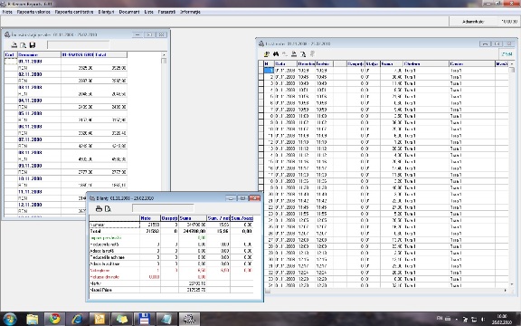Viewport: 521px width, 326px height.
Task: Launch Internet Explorer from taskbar
Action: tap(77, 319)
